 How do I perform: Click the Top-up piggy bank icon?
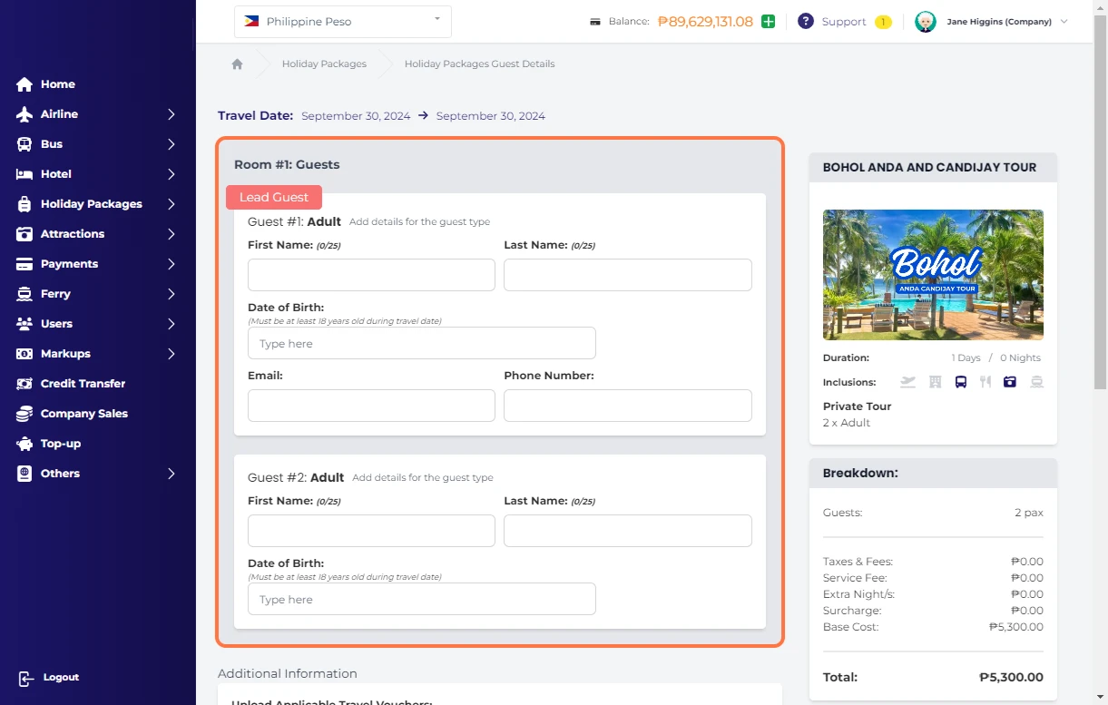tap(25, 444)
